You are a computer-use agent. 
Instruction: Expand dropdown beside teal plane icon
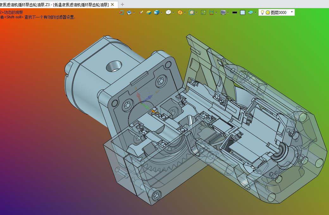255,13
